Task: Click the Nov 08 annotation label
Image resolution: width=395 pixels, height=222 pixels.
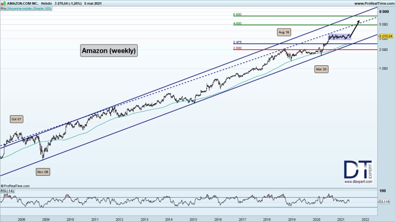Action: [43, 172]
